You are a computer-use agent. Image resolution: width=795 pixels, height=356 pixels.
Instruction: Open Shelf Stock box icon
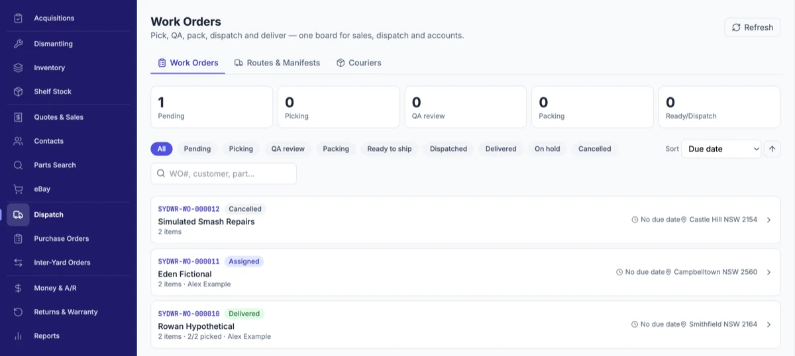19,91
